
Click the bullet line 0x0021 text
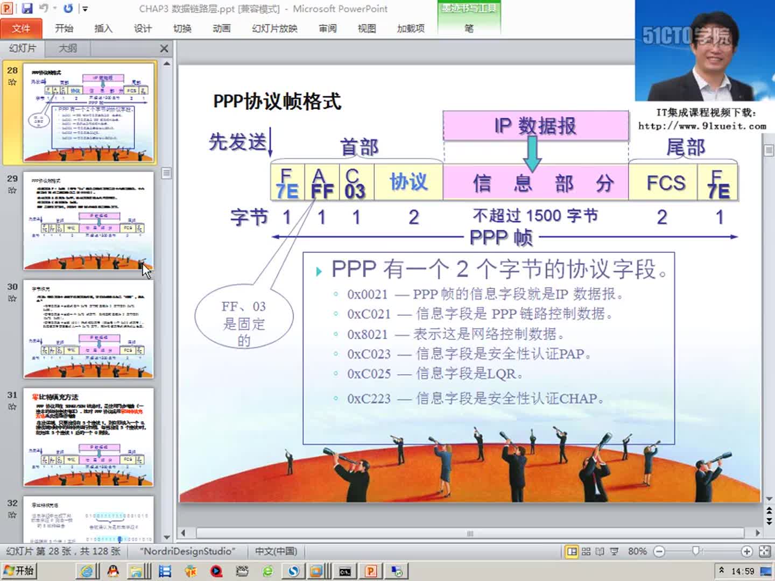coord(487,294)
